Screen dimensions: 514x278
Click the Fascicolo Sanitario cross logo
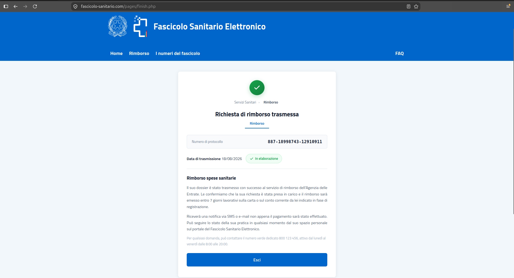tap(140, 26)
